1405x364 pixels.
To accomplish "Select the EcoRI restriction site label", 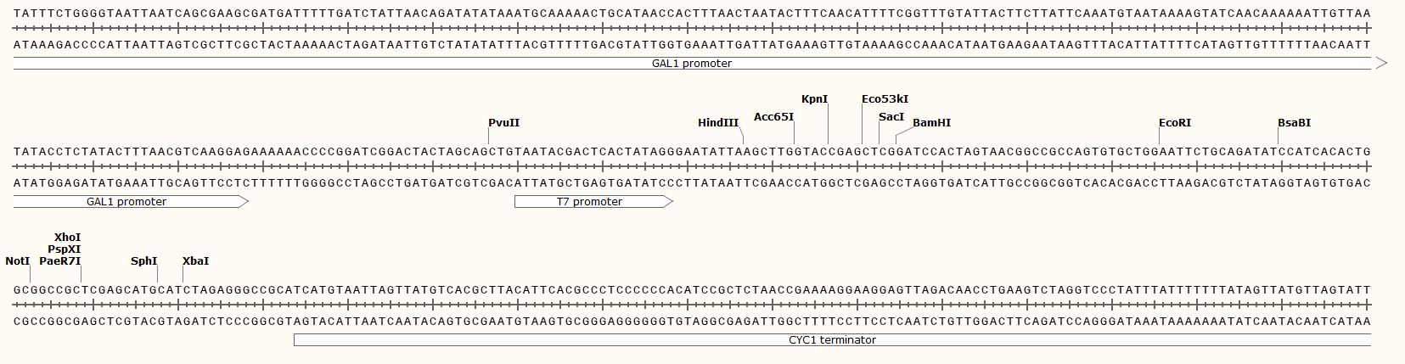I will [1175, 123].
